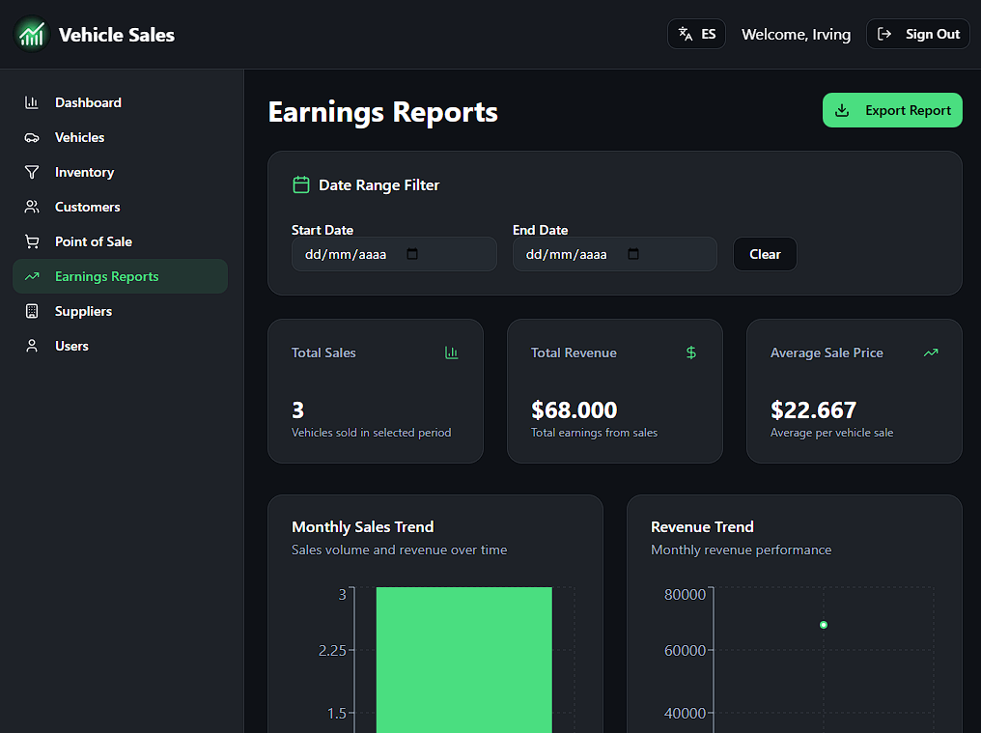
Task: Click the sign out arrow icon
Action: 884,34
